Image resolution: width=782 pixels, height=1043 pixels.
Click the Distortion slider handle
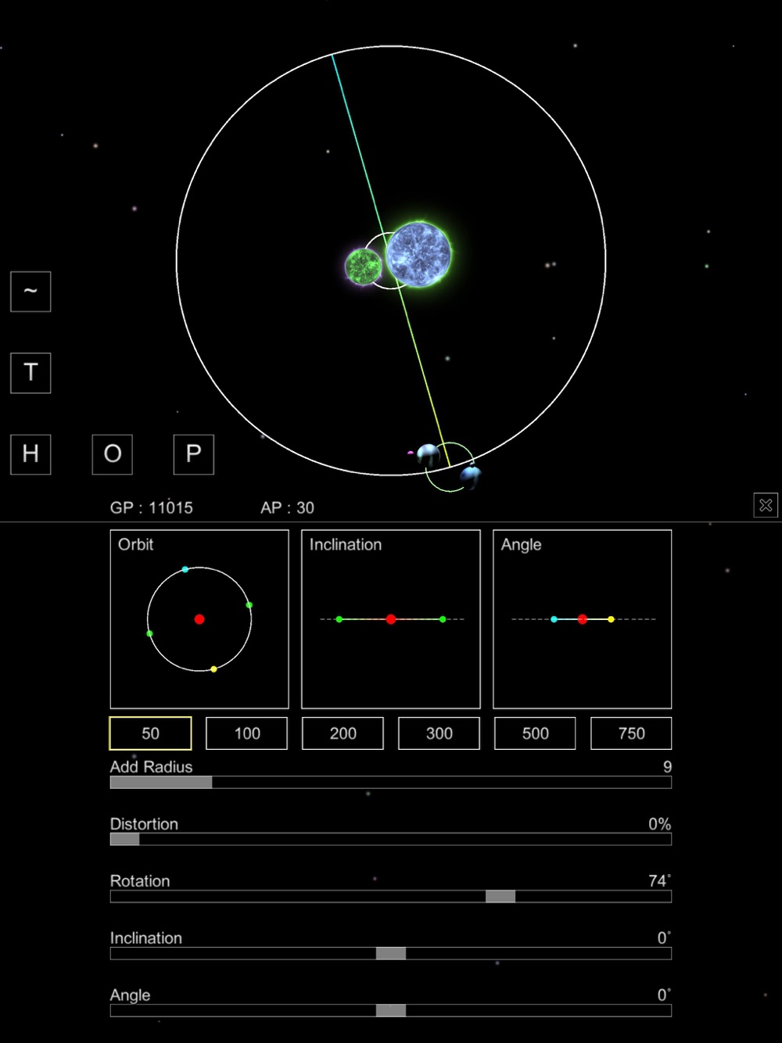[x=125, y=840]
